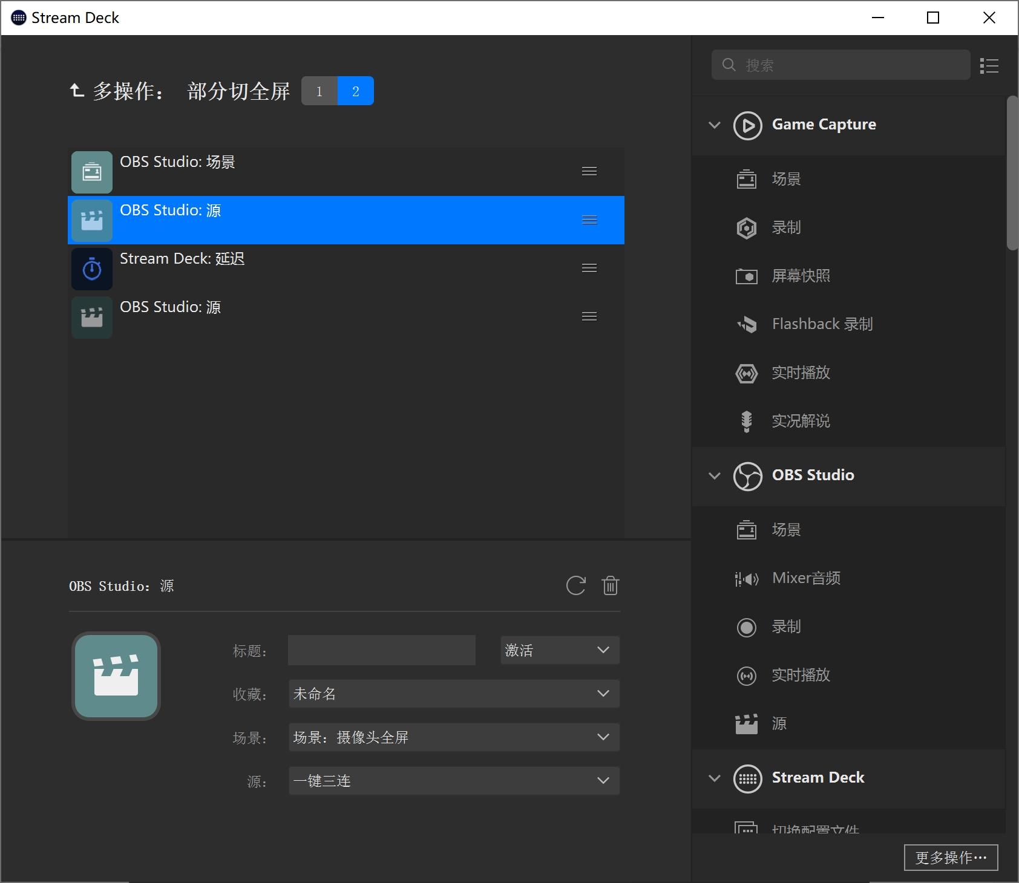Open the 源 dropdown showing 一键三连
This screenshot has width=1019, height=883.
(453, 780)
